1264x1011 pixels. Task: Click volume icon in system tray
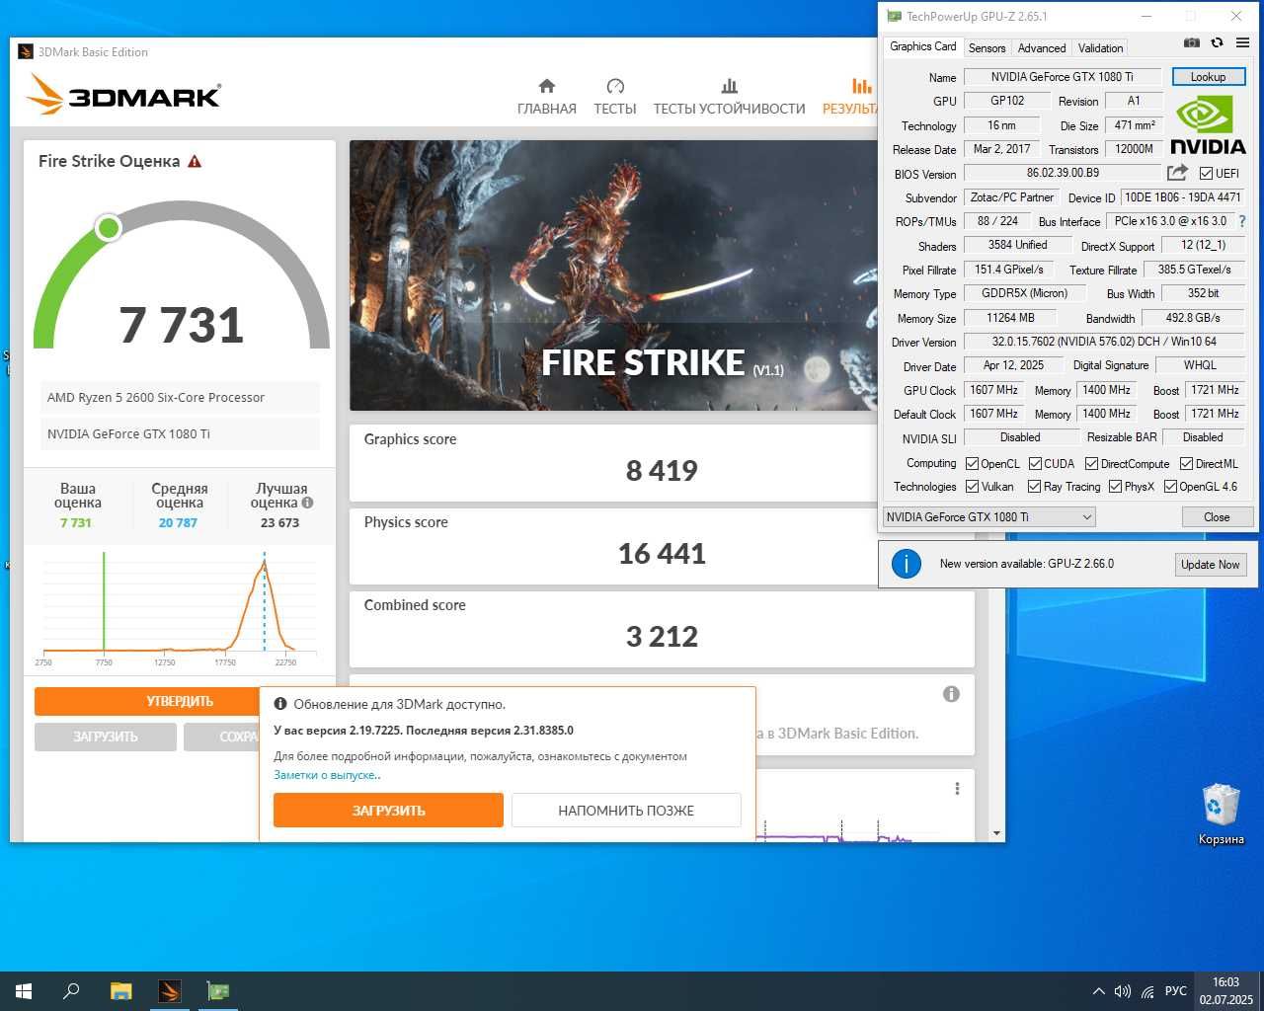(1123, 991)
